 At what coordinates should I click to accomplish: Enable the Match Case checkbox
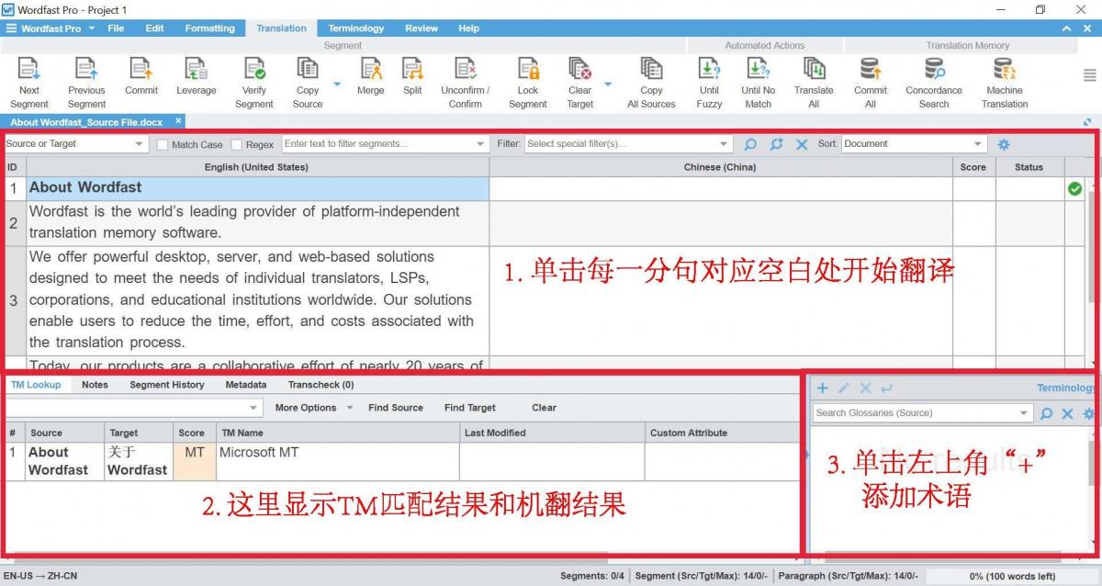click(163, 144)
